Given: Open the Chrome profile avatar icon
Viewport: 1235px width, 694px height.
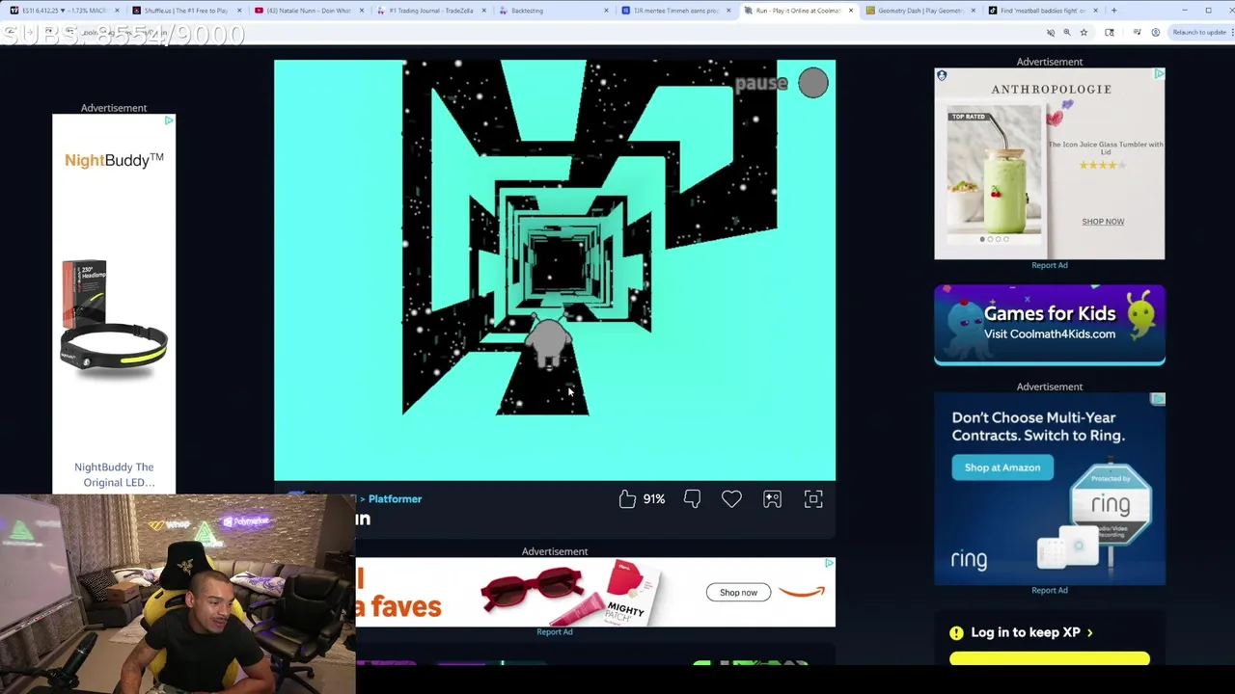Looking at the screenshot, I should (1156, 33).
